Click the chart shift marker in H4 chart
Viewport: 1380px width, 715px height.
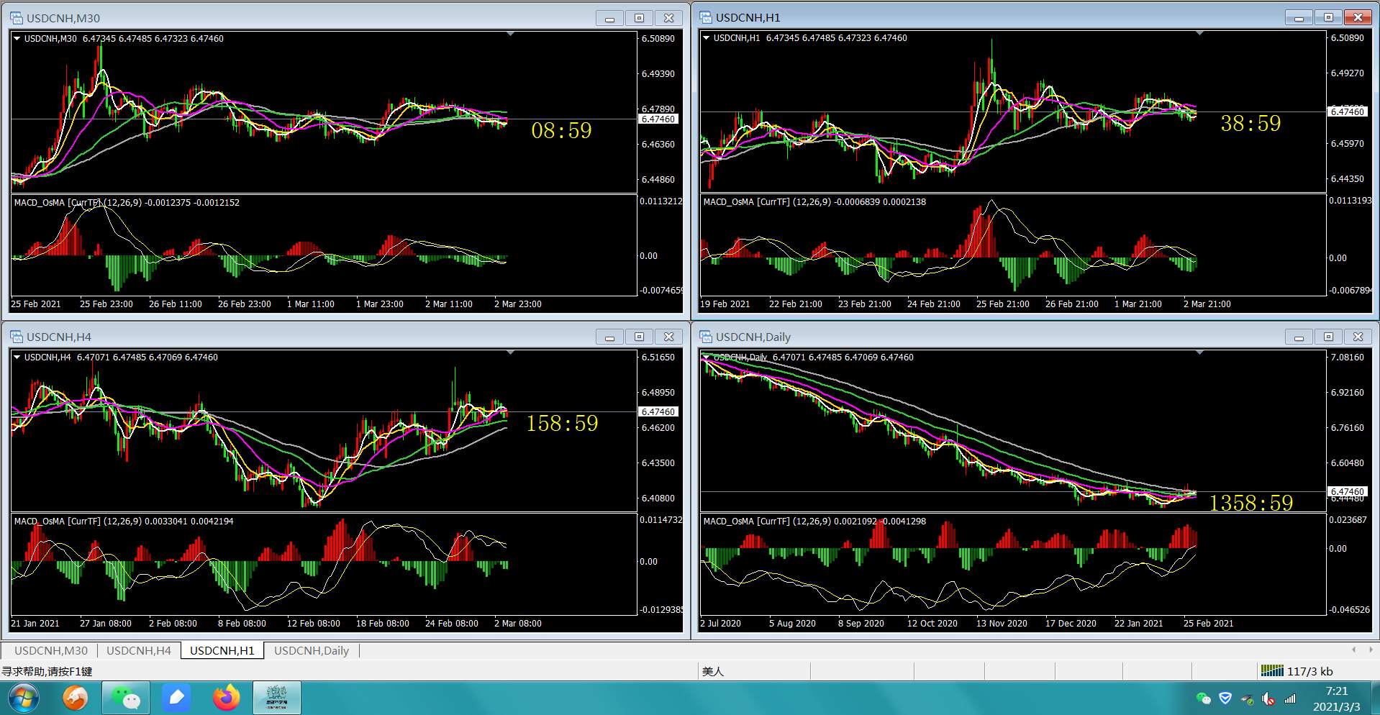click(510, 352)
